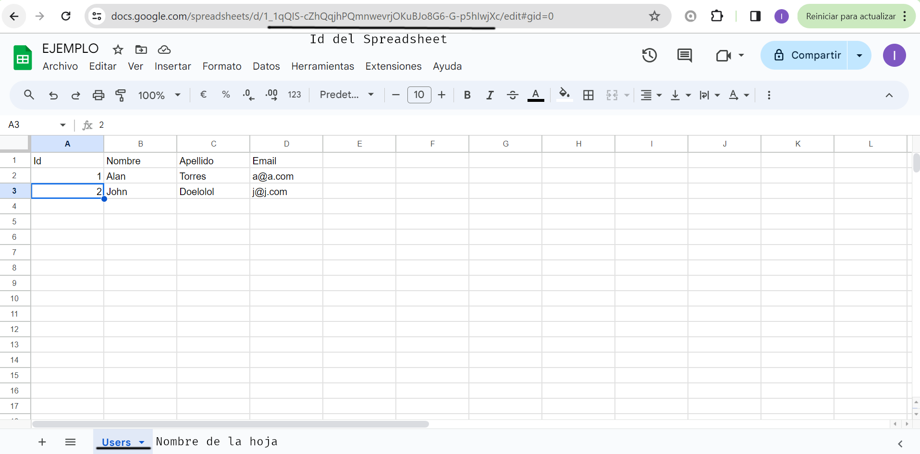Decrease font size minus button
The width and height of the screenshot is (920, 454).
pyautogui.click(x=396, y=95)
